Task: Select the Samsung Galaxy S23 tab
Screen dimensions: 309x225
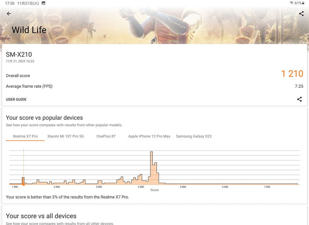Action: 194,136
